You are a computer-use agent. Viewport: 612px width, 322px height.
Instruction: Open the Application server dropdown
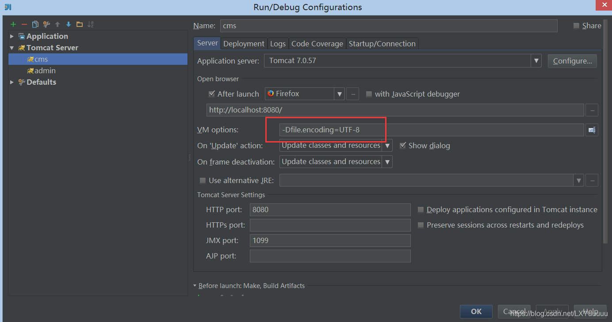click(x=536, y=61)
